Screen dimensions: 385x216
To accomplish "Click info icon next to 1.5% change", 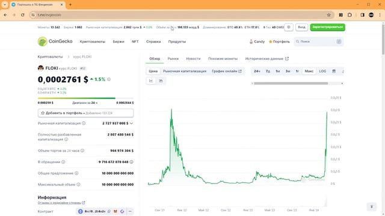I will click(109, 79).
